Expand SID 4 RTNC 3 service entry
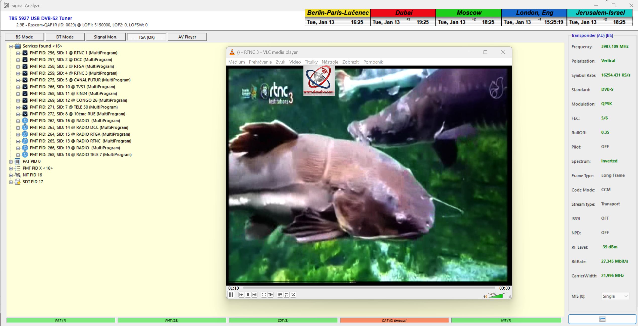 point(18,73)
